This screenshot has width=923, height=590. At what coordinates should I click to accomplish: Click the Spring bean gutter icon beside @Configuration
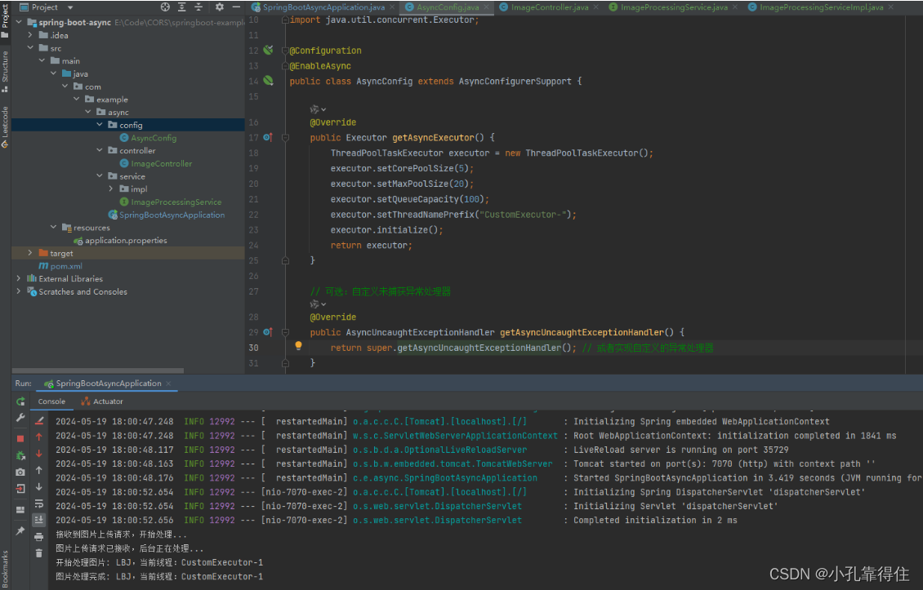point(269,50)
